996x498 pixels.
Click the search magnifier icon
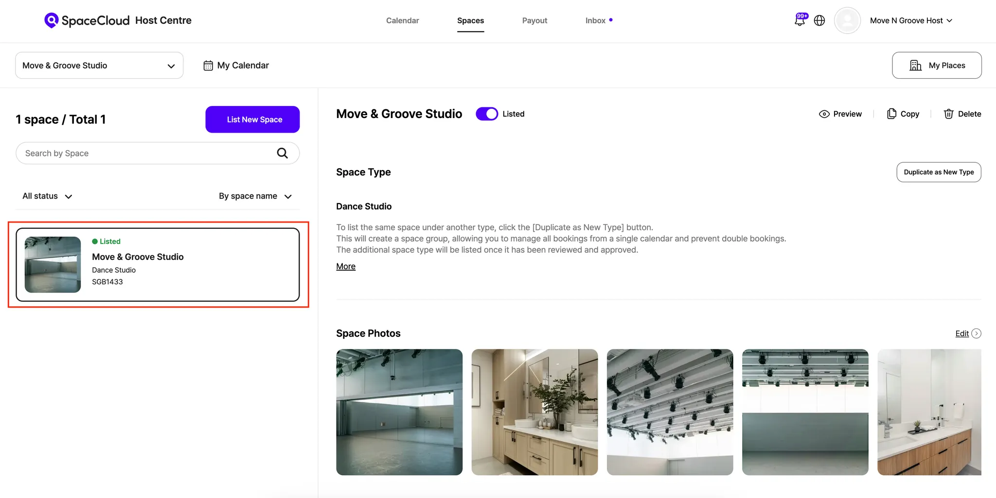click(x=282, y=153)
